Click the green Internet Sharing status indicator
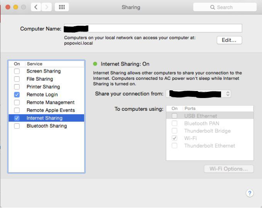The width and height of the screenshot is (262, 208). pyautogui.click(x=95, y=64)
